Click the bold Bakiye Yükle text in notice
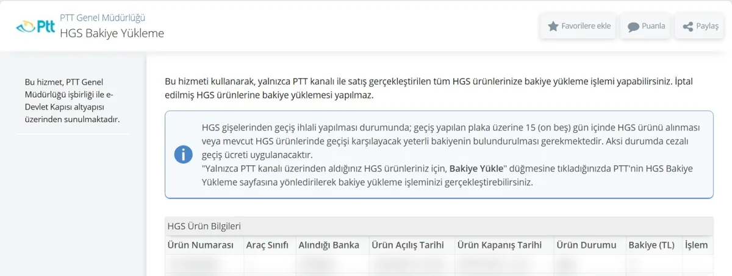The image size is (732, 276). (x=476, y=168)
